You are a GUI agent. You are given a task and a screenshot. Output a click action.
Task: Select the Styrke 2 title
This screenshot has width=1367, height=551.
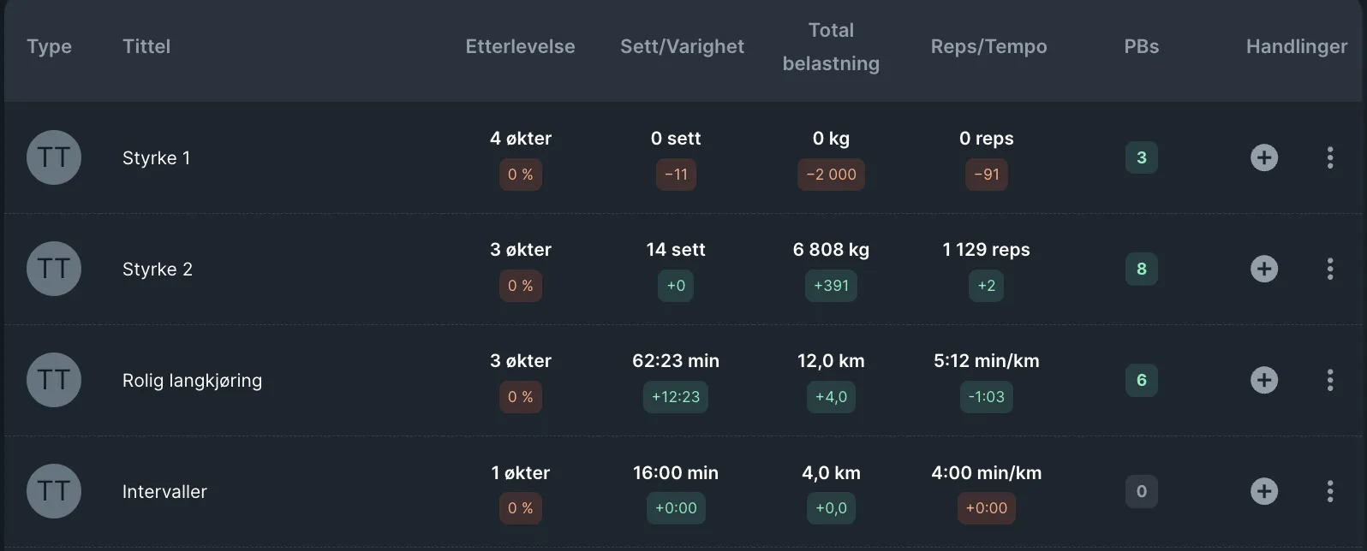click(158, 269)
